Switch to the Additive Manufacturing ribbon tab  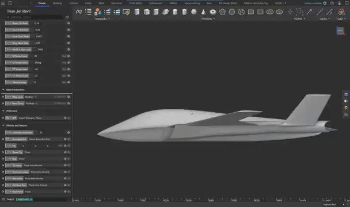256,3
